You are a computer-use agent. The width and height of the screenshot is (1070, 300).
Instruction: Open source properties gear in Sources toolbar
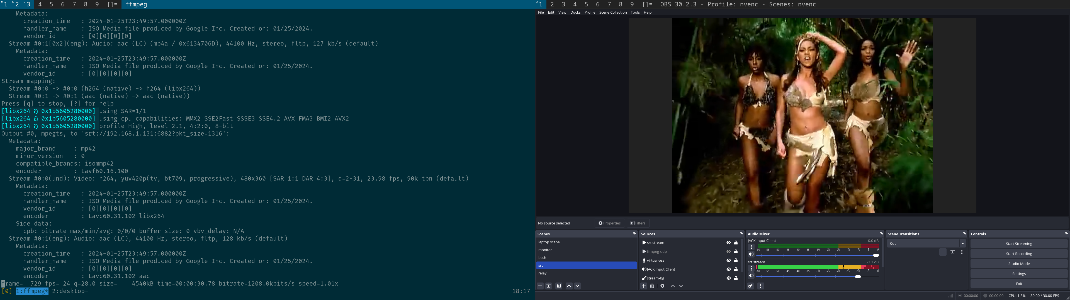(x=662, y=286)
